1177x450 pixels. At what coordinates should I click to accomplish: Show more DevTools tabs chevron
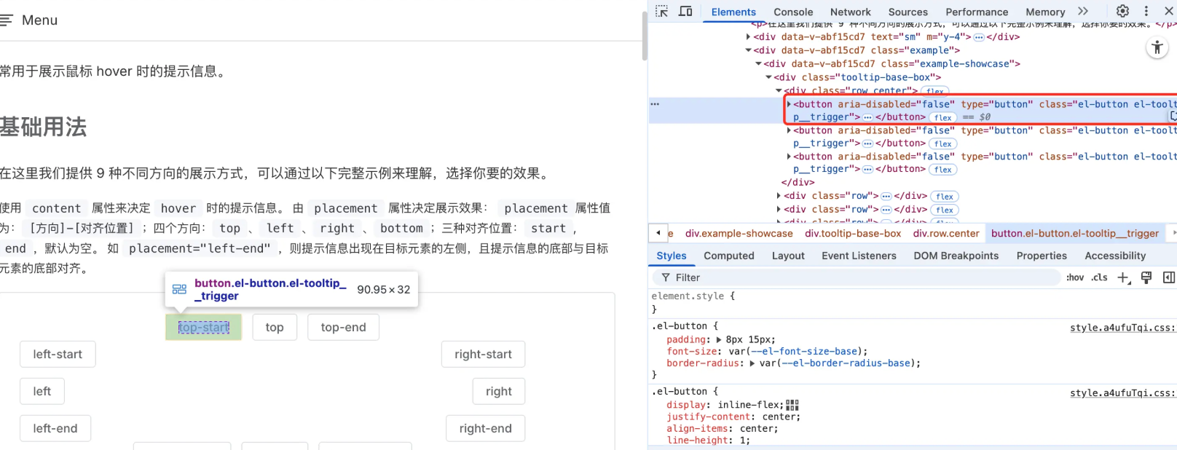pyautogui.click(x=1083, y=11)
